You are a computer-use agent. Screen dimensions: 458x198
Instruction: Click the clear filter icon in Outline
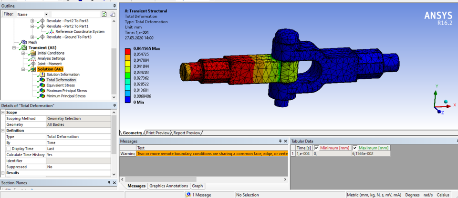[x=113, y=14]
